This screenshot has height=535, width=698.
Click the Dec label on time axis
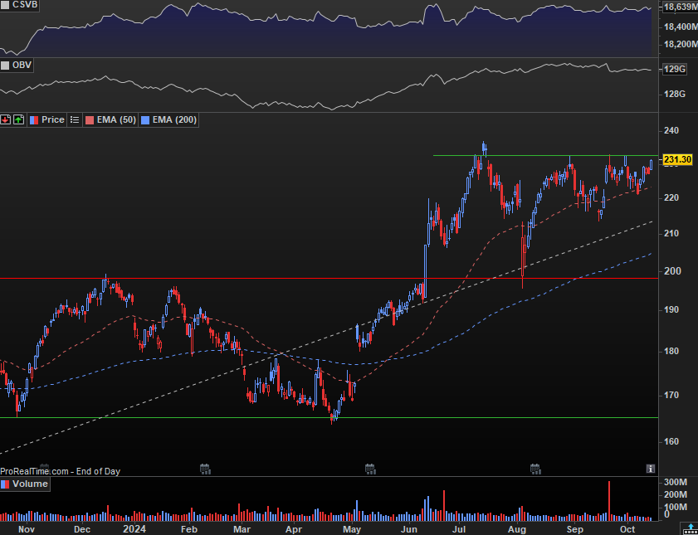[83, 529]
